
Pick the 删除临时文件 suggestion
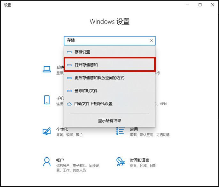86,91
